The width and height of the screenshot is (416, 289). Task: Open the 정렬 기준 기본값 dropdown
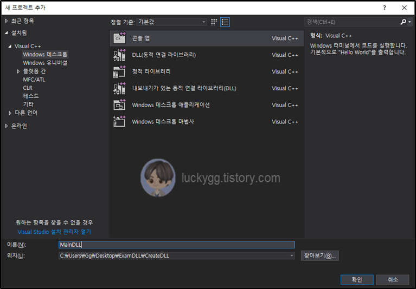tap(171, 22)
